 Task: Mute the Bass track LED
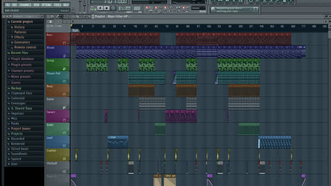coord(68,43)
